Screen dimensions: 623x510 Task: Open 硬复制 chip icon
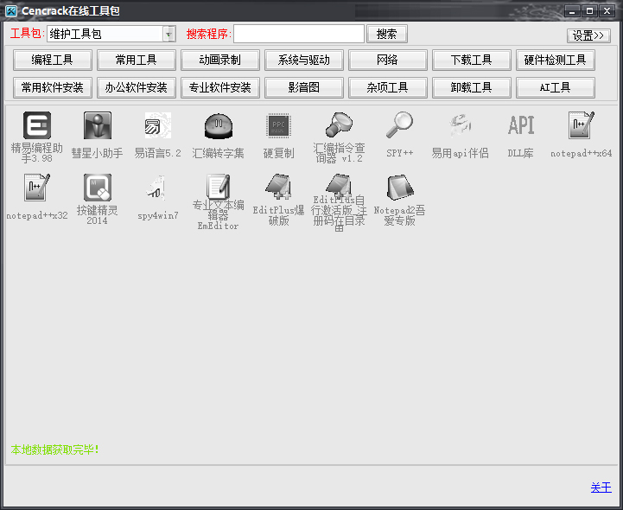278,125
